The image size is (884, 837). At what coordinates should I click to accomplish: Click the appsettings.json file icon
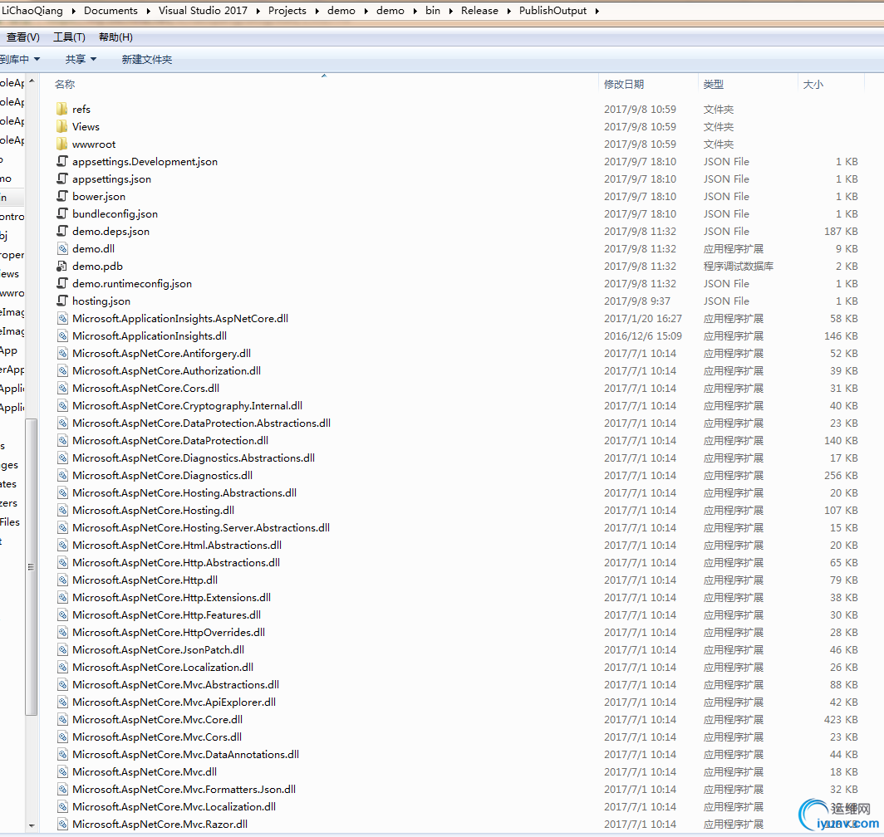[62, 179]
